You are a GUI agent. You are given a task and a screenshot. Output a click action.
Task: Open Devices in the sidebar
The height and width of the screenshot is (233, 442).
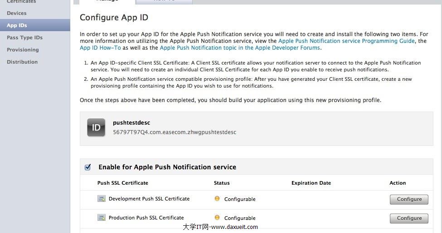click(17, 13)
